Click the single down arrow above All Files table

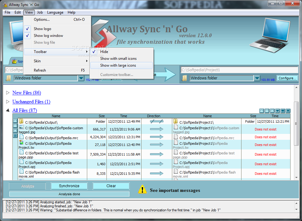pos(277,111)
